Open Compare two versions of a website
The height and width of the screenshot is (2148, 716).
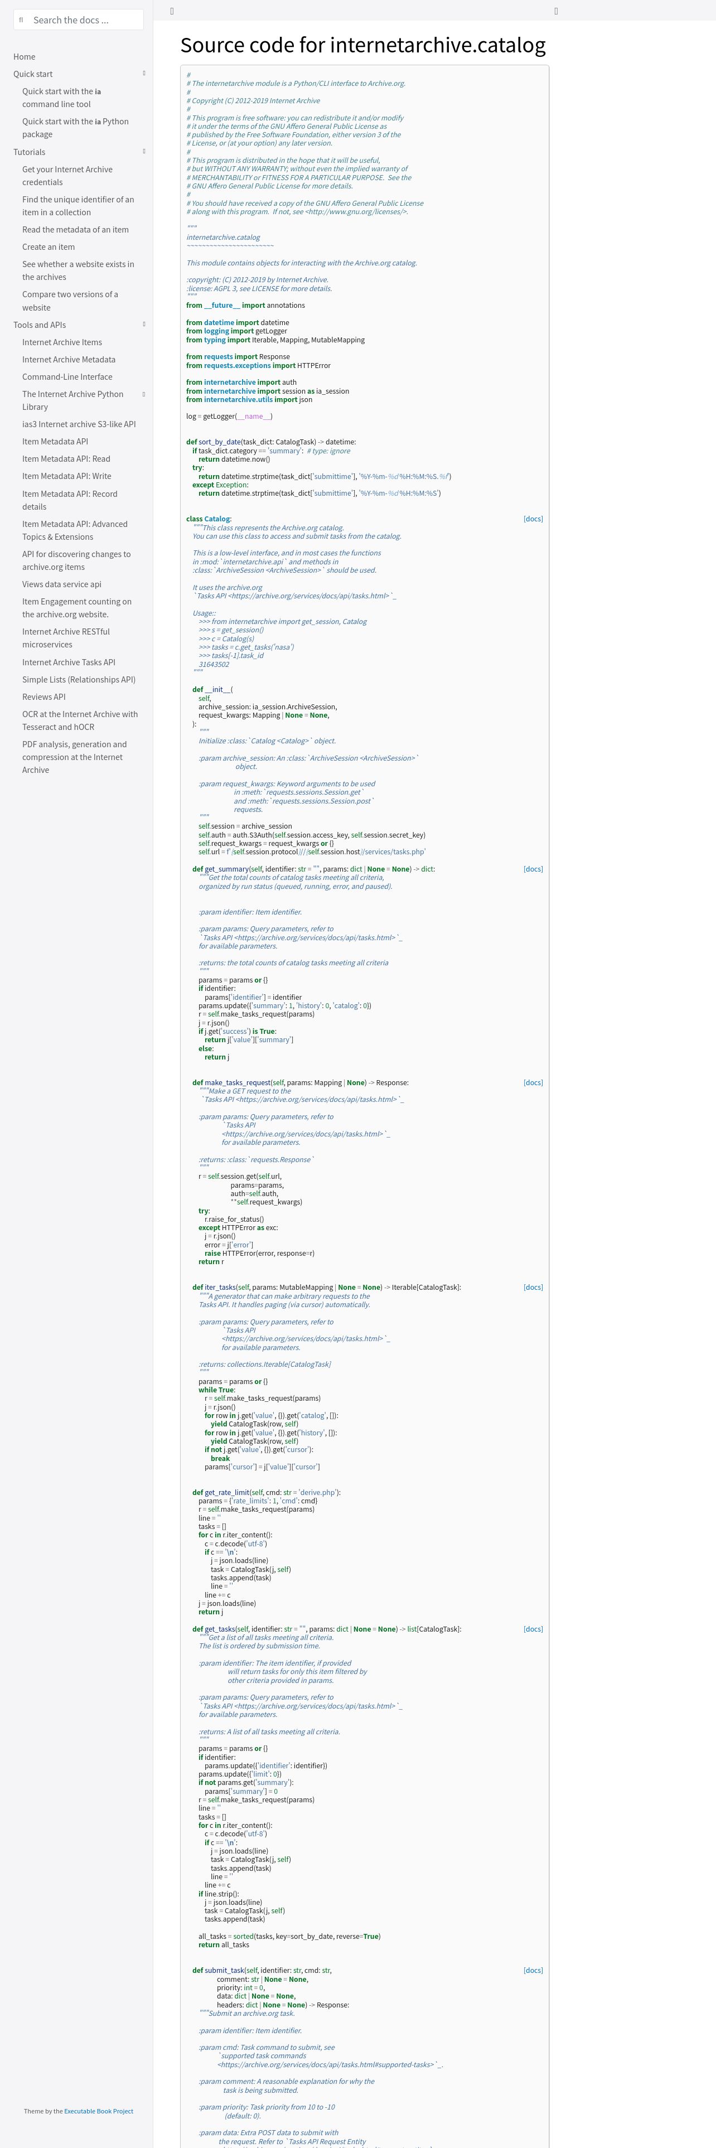click(x=70, y=301)
